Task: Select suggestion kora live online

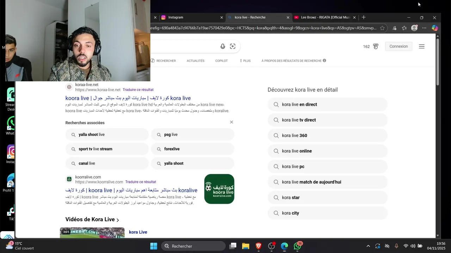Action: click(328, 151)
